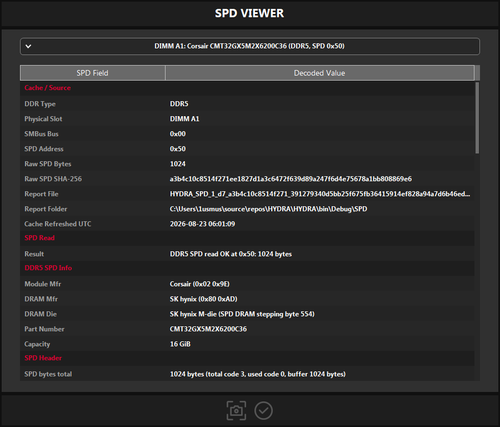Click the SHA-256 hash value a3b4c10c...

pos(291,178)
